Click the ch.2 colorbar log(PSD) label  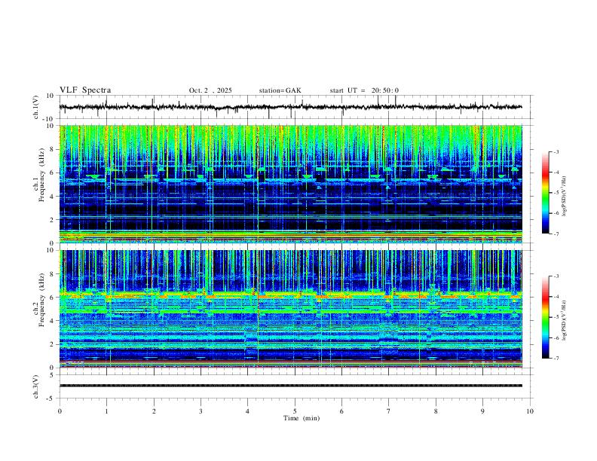(x=564, y=320)
